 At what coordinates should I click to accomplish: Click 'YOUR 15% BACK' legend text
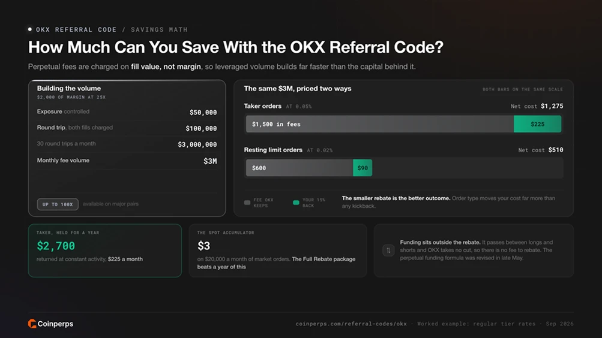pyautogui.click(x=314, y=203)
